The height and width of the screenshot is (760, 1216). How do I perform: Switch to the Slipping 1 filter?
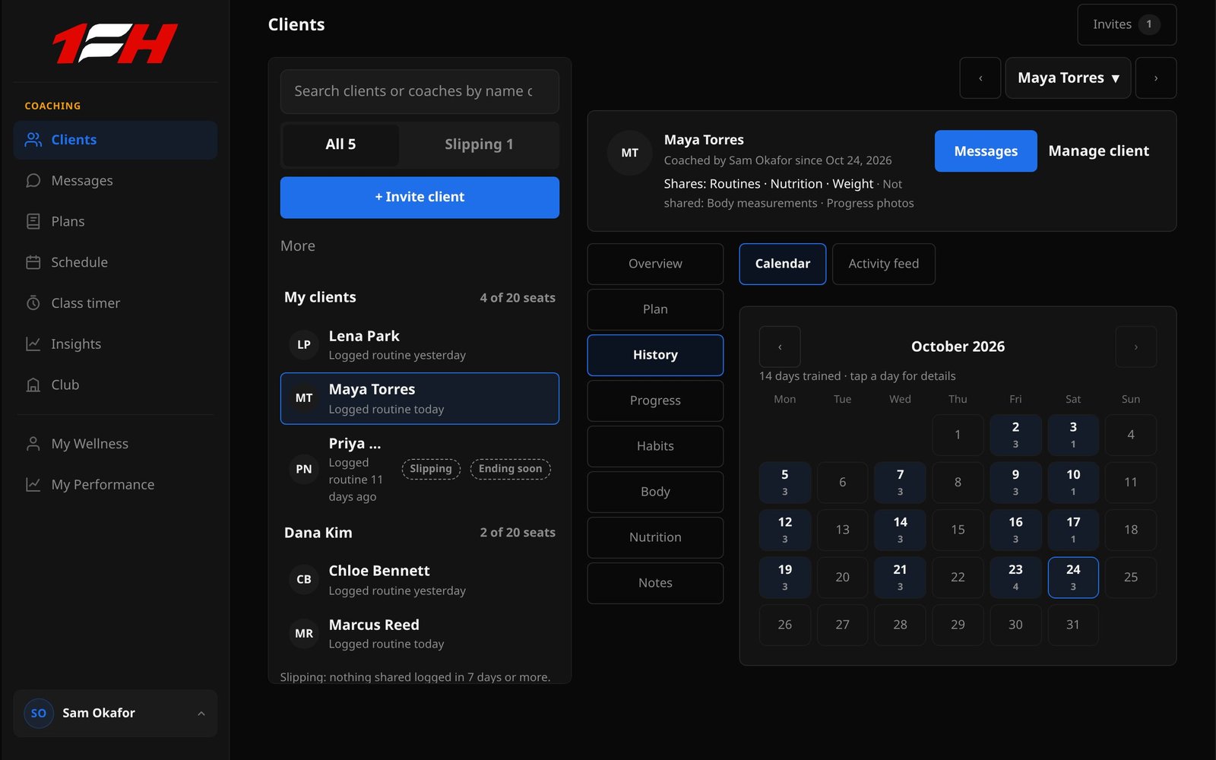479,144
